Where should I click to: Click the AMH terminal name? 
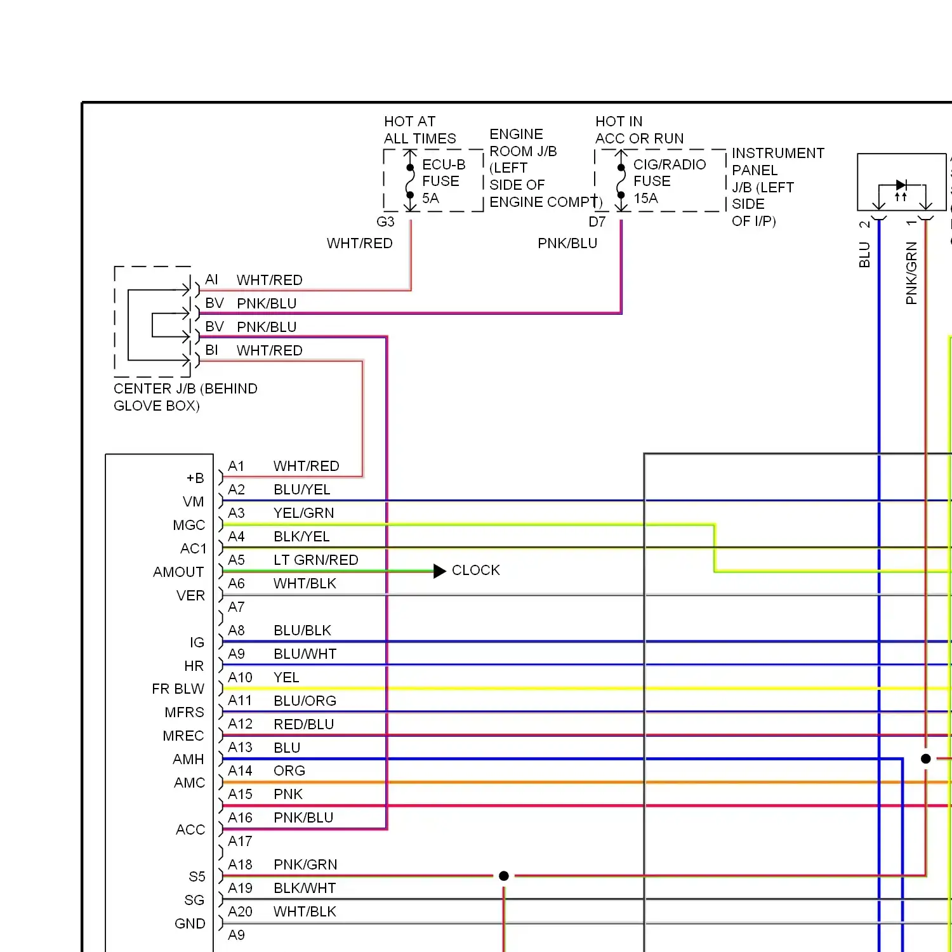pyautogui.click(x=188, y=760)
